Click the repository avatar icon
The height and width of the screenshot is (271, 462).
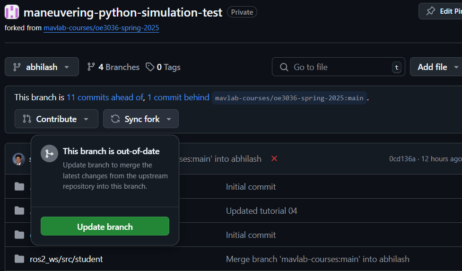12,12
